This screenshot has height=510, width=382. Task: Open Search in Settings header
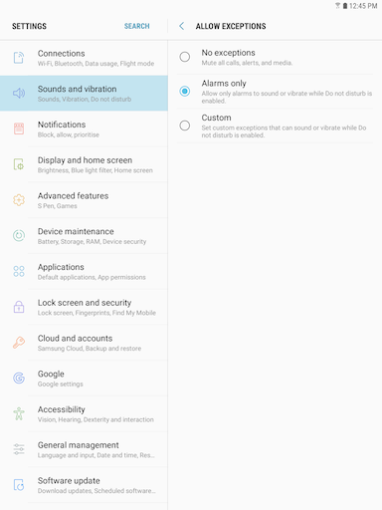pyautogui.click(x=137, y=26)
